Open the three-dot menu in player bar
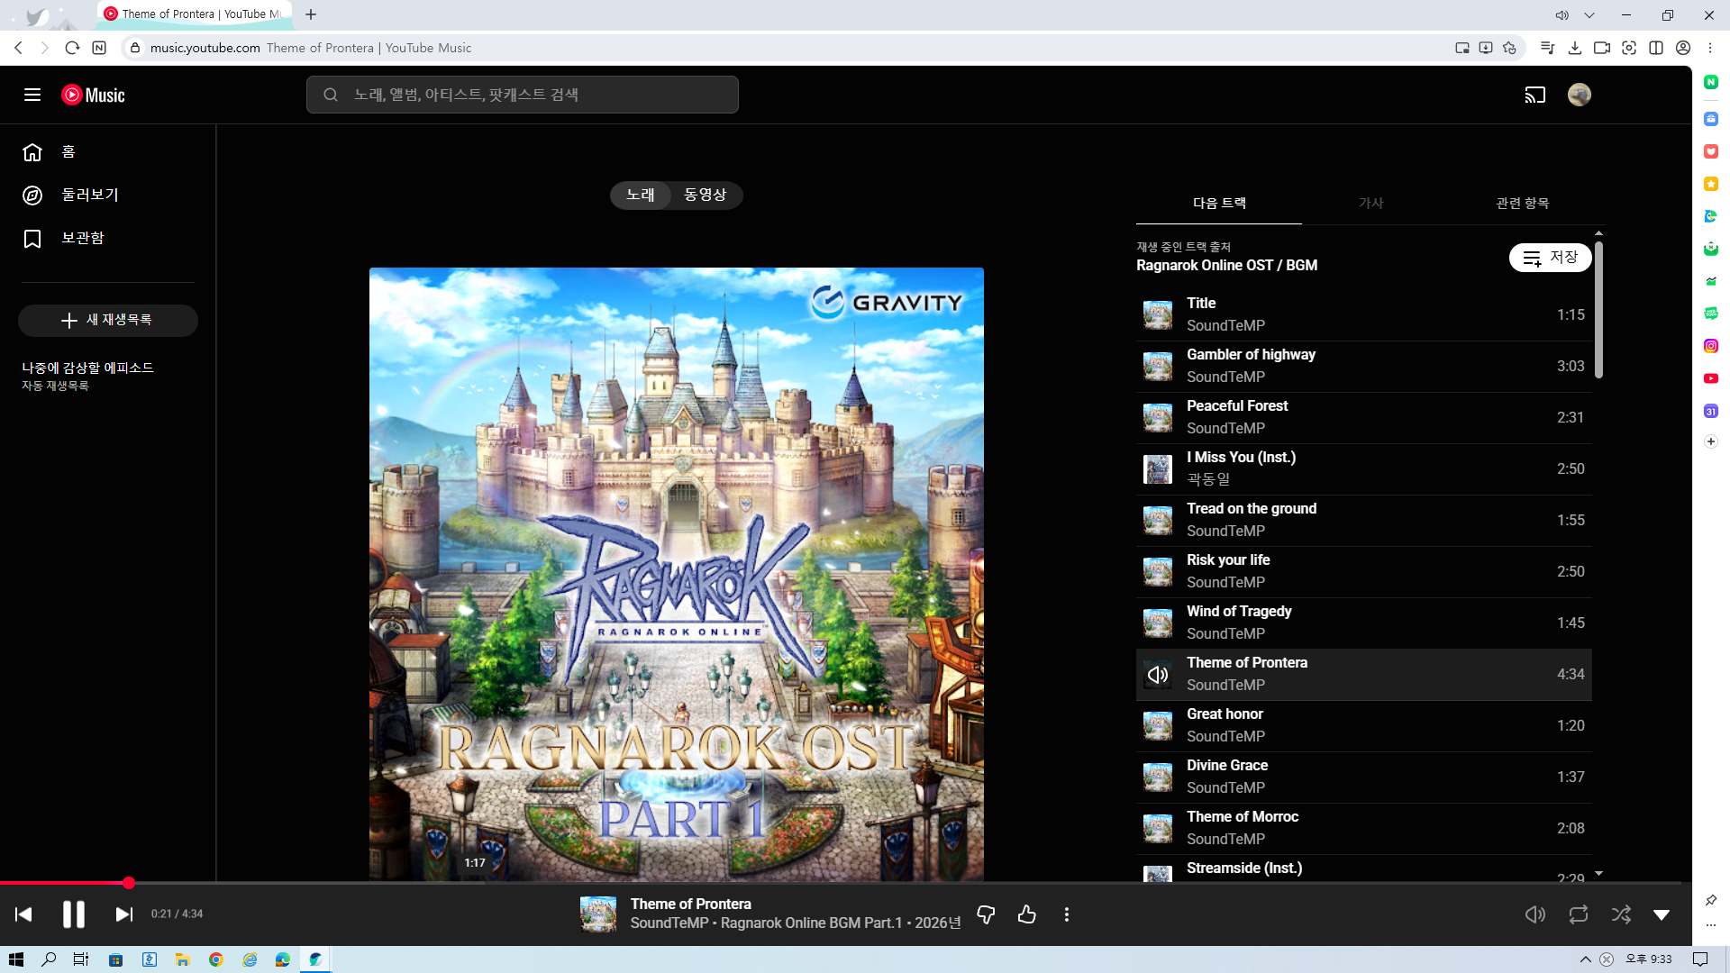 [x=1067, y=914]
